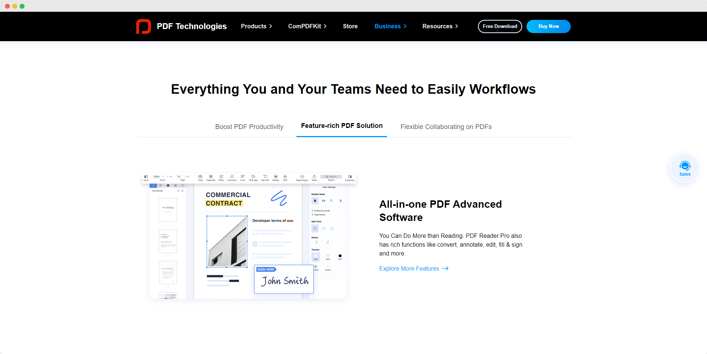Uncheck the ticked checkbox under Developer terms
The image size is (707, 354).
click(255, 244)
